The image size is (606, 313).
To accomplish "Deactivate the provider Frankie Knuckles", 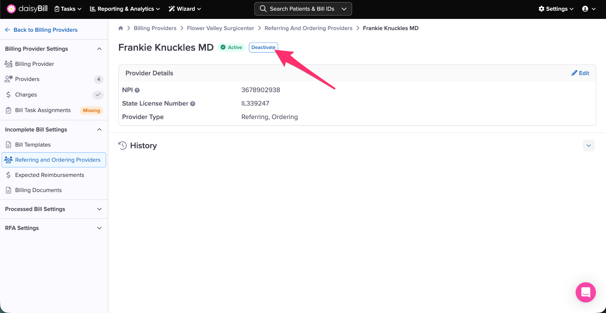I will pos(263,47).
